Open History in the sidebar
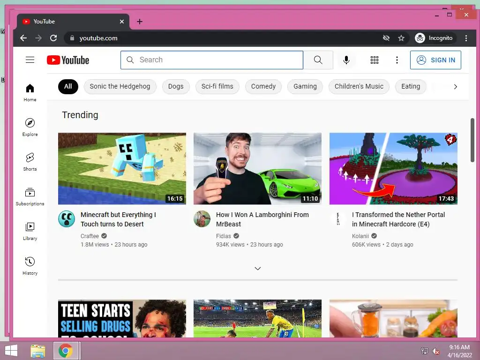The width and height of the screenshot is (480, 360). tap(30, 266)
